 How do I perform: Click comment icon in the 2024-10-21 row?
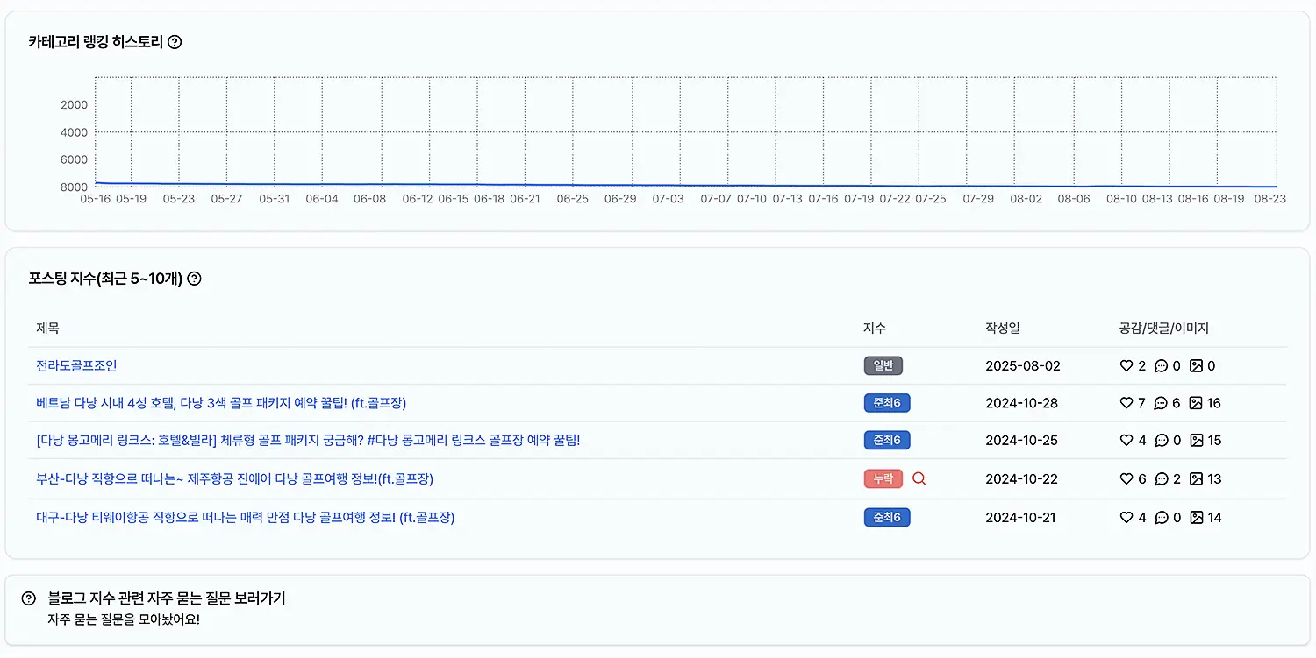(1162, 518)
